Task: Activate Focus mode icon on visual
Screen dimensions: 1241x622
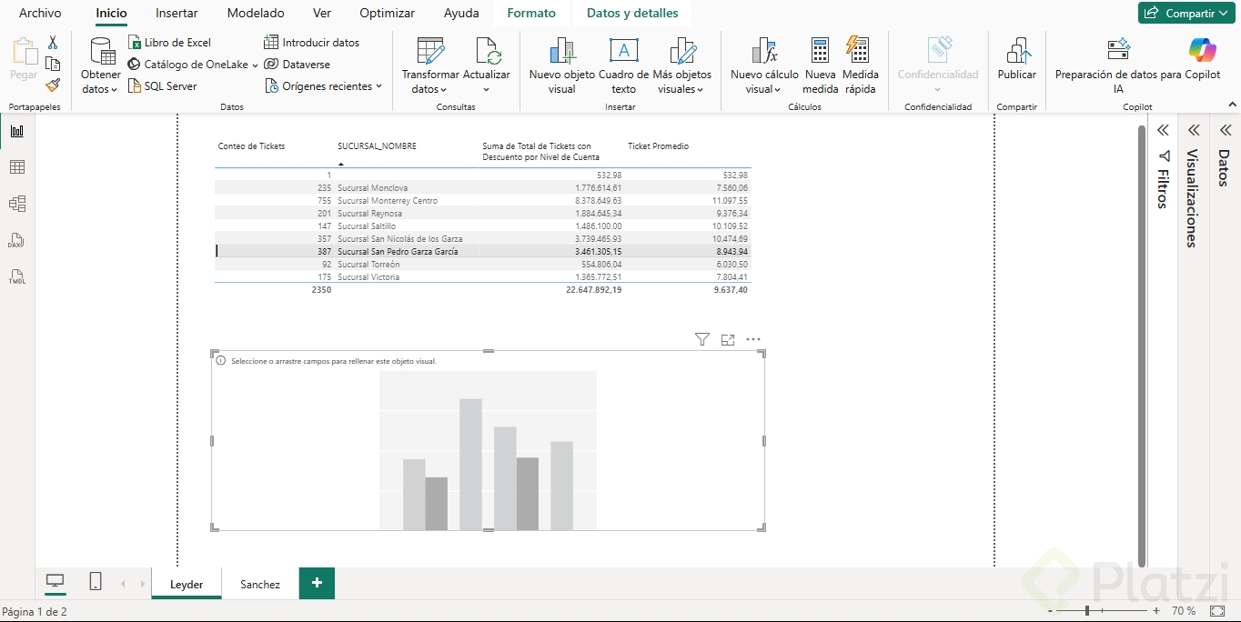Action: tap(727, 339)
